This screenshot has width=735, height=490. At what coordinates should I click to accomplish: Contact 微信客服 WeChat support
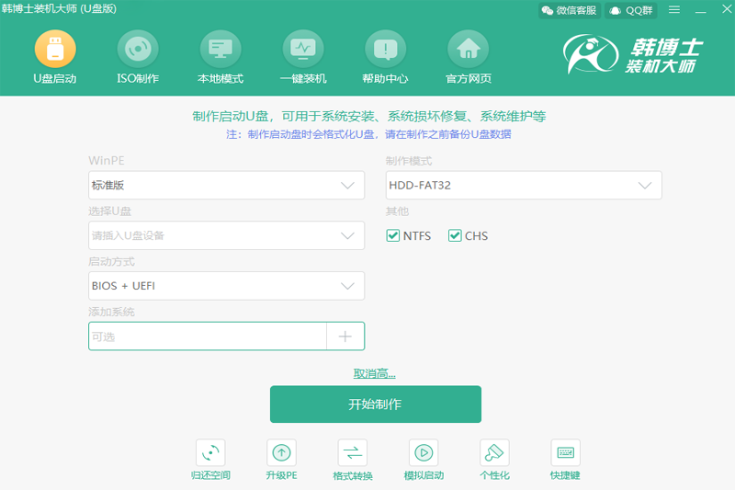569,10
